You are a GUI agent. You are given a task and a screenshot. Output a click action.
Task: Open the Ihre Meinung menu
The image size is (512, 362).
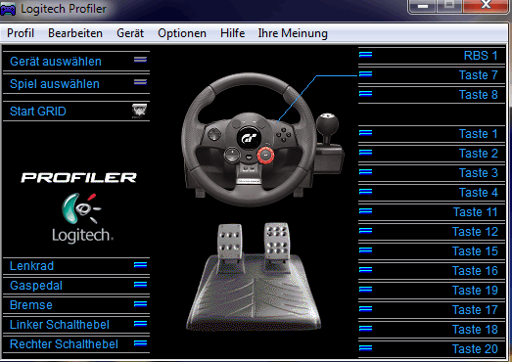pos(293,33)
